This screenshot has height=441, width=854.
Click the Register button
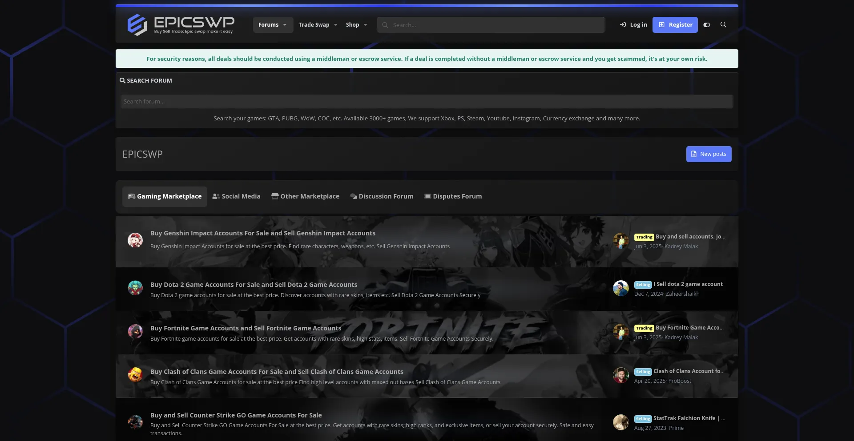675,25
